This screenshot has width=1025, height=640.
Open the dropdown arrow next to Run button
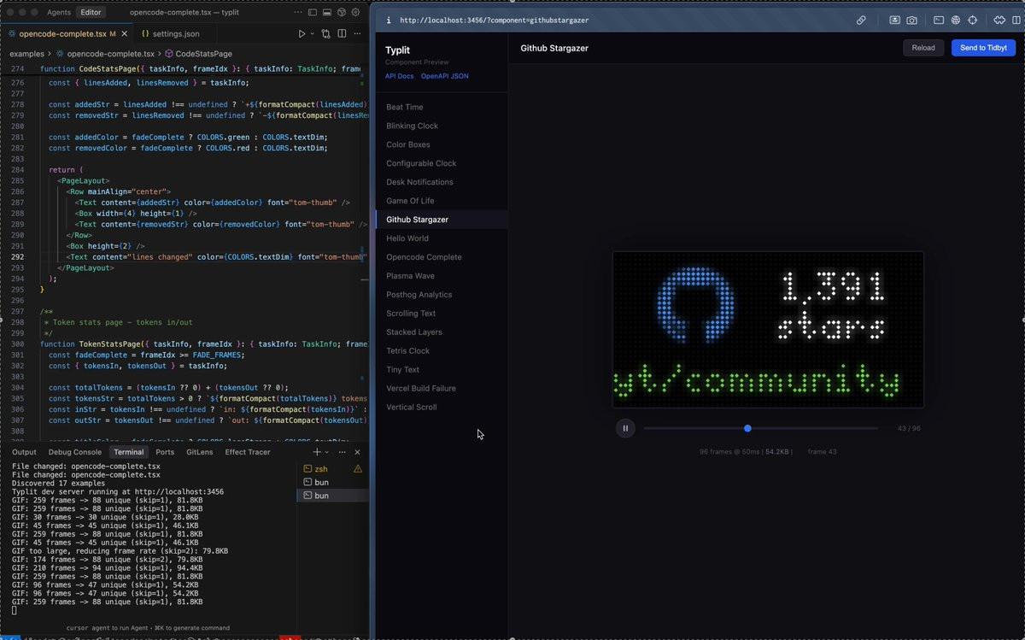pos(312,34)
